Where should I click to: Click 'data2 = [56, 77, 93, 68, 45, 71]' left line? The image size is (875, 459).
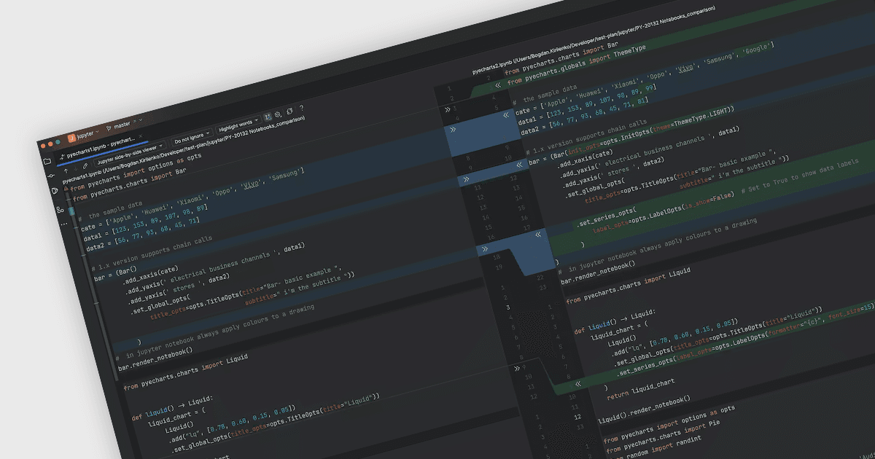pos(142,234)
